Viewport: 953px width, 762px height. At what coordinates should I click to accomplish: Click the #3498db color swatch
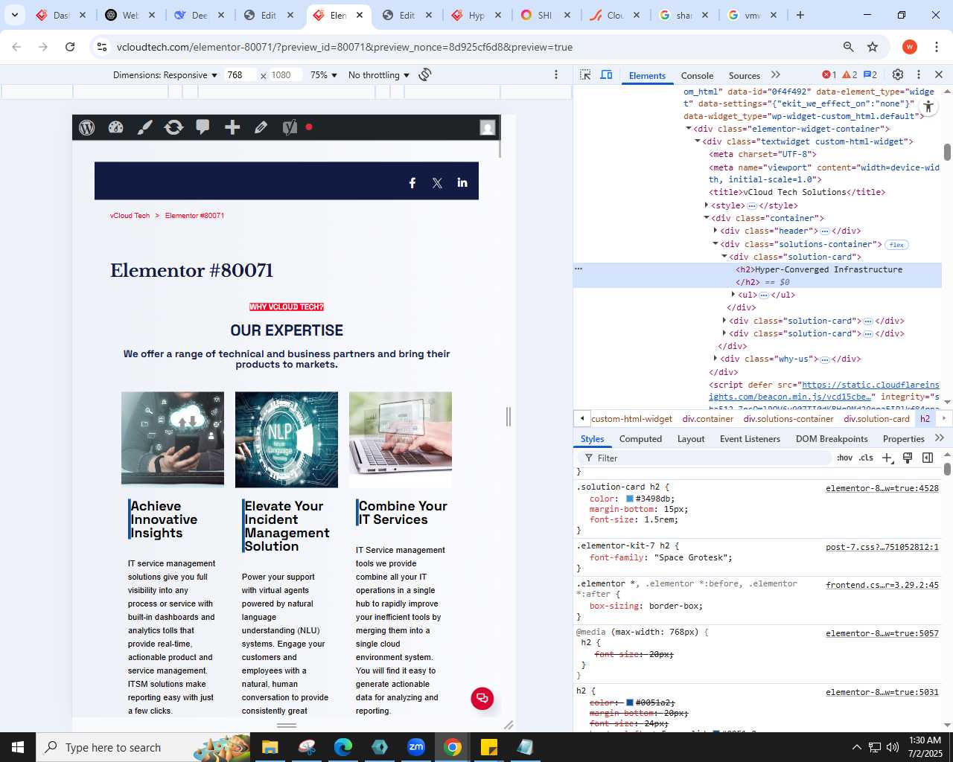[x=630, y=499]
